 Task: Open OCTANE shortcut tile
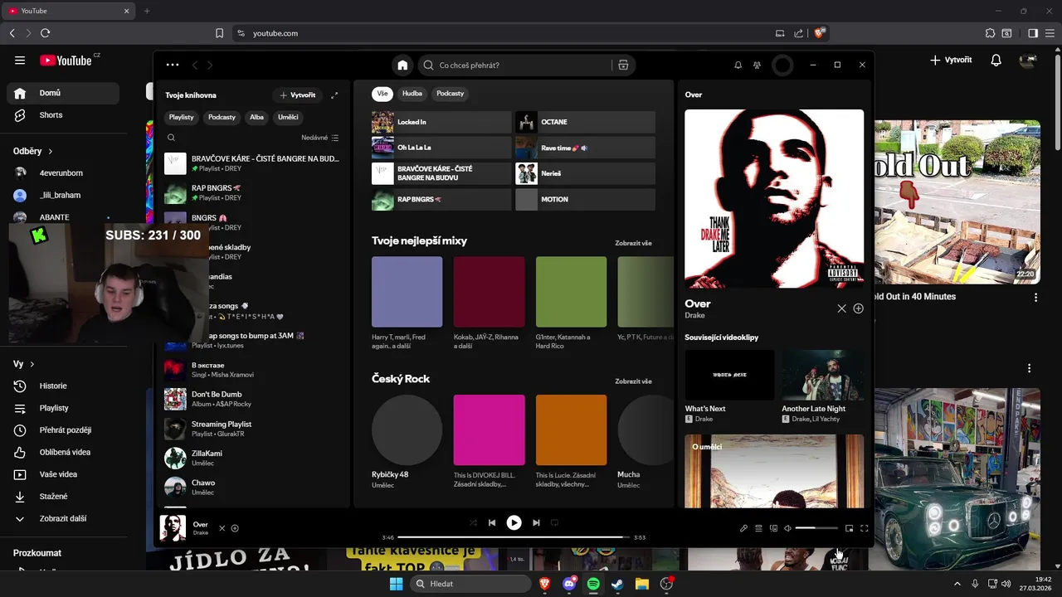[585, 122]
